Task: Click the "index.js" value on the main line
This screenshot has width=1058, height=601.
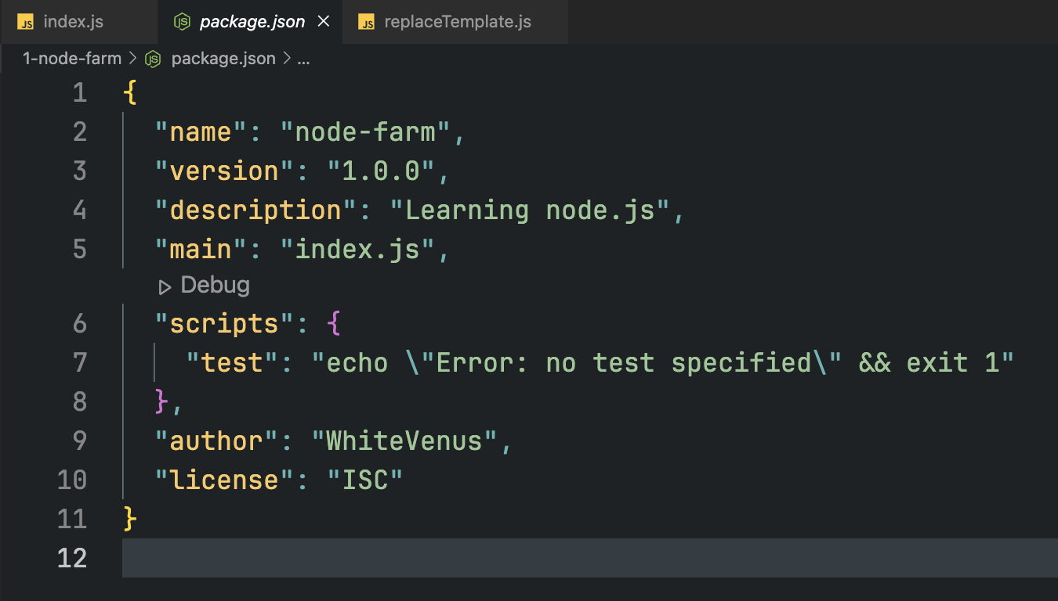Action: [364, 250]
